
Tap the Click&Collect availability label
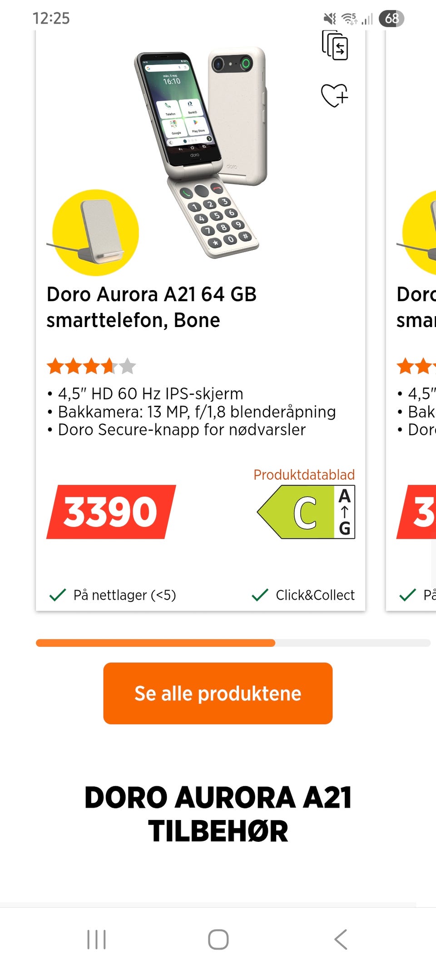pos(303,595)
